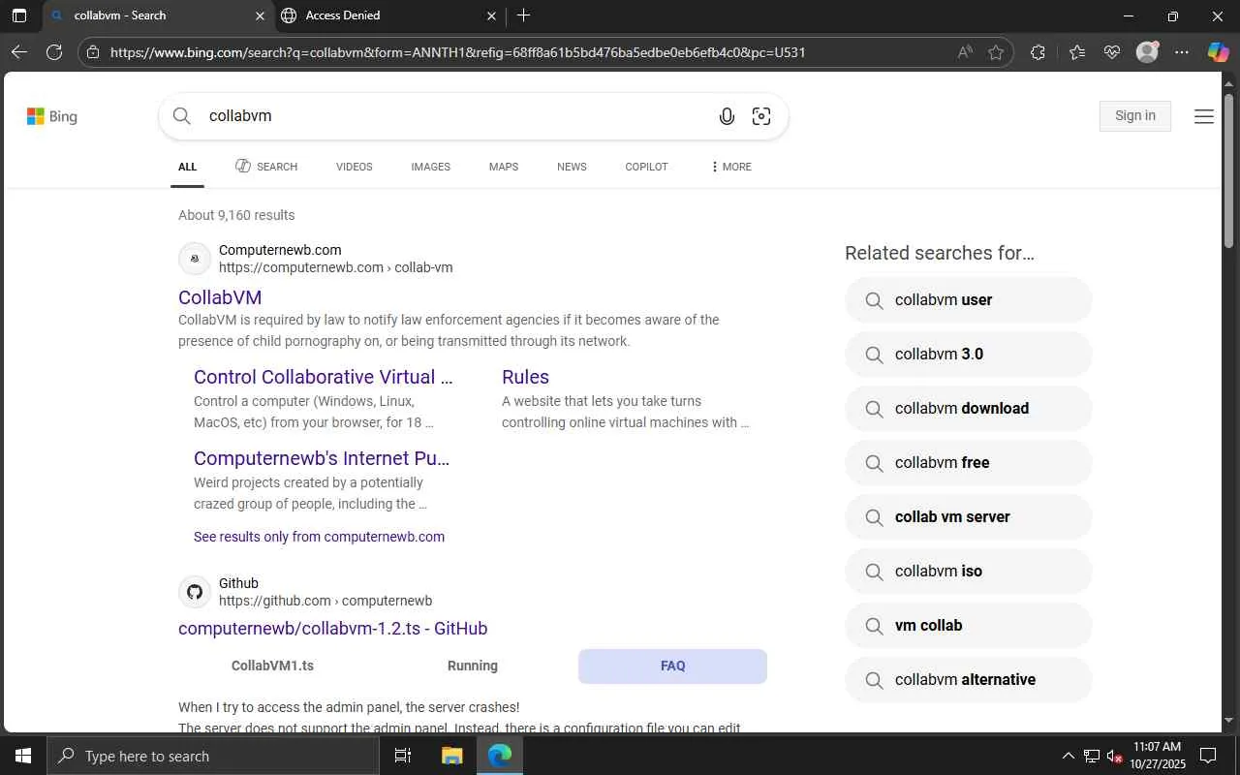
Task: Search related term vm collab
Action: click(x=969, y=626)
